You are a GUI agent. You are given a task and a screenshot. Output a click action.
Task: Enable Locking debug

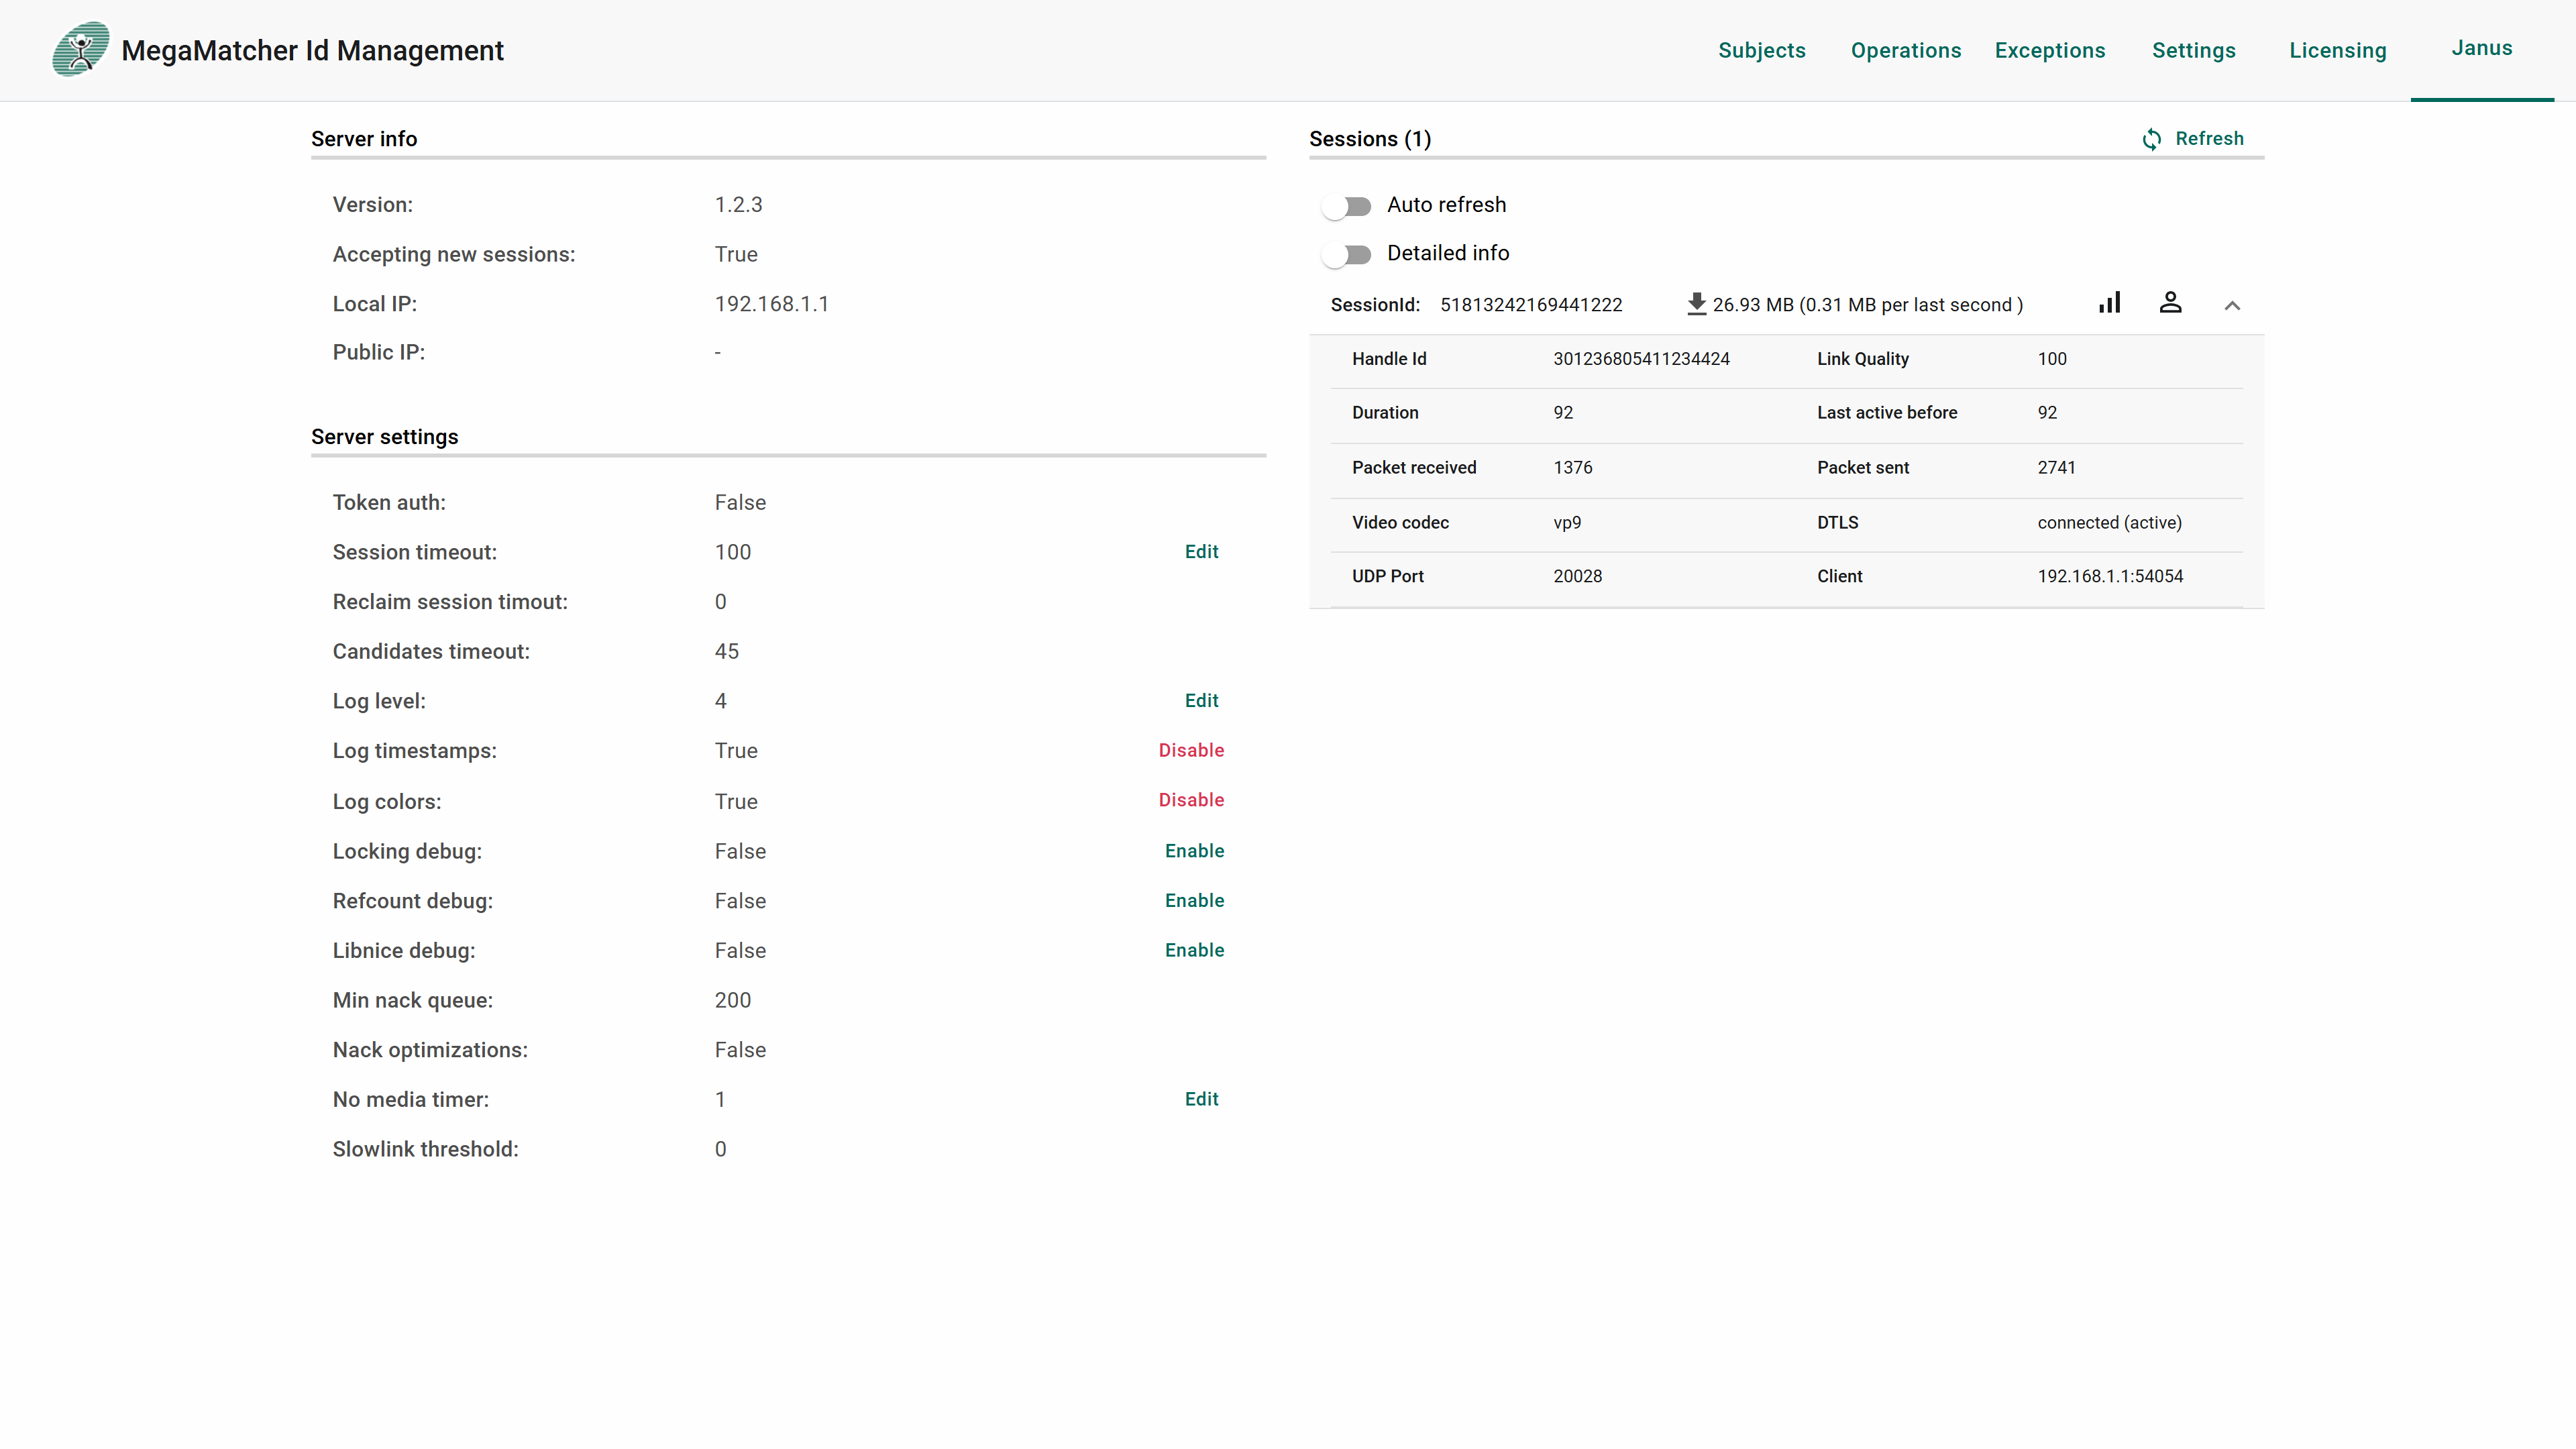tap(1194, 850)
